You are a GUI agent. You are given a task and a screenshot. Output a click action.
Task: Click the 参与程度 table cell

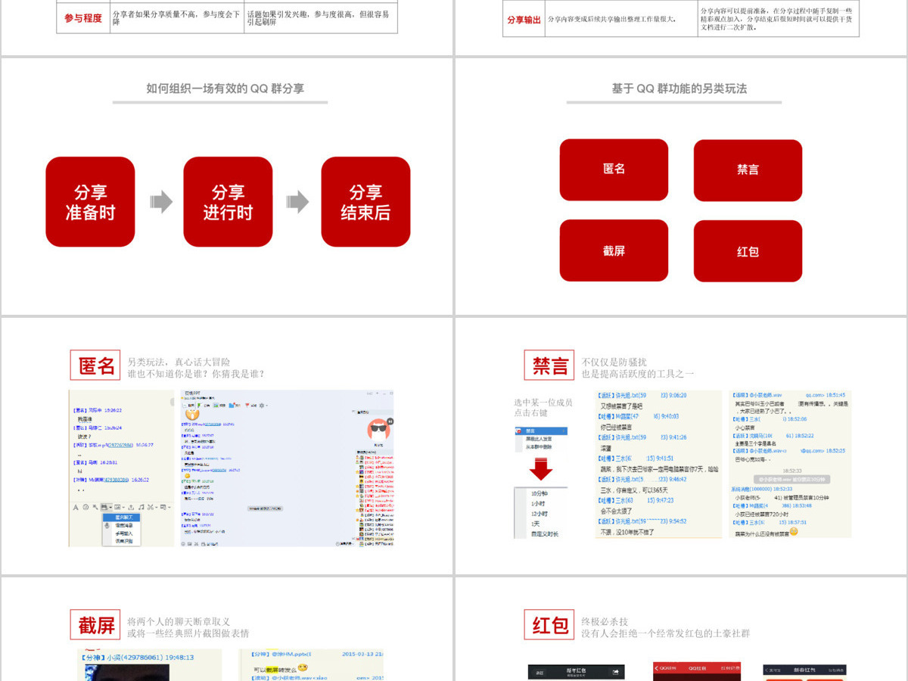pos(83,18)
